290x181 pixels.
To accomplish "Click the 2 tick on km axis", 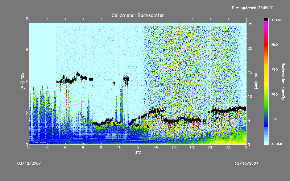I will 27,113.
